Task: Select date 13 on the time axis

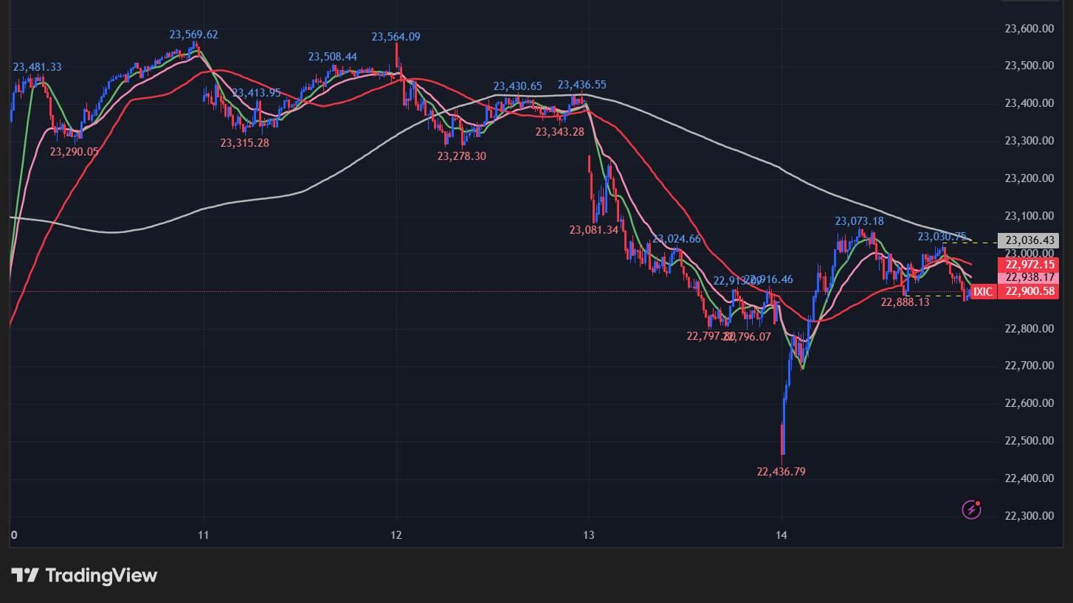Action: point(589,535)
